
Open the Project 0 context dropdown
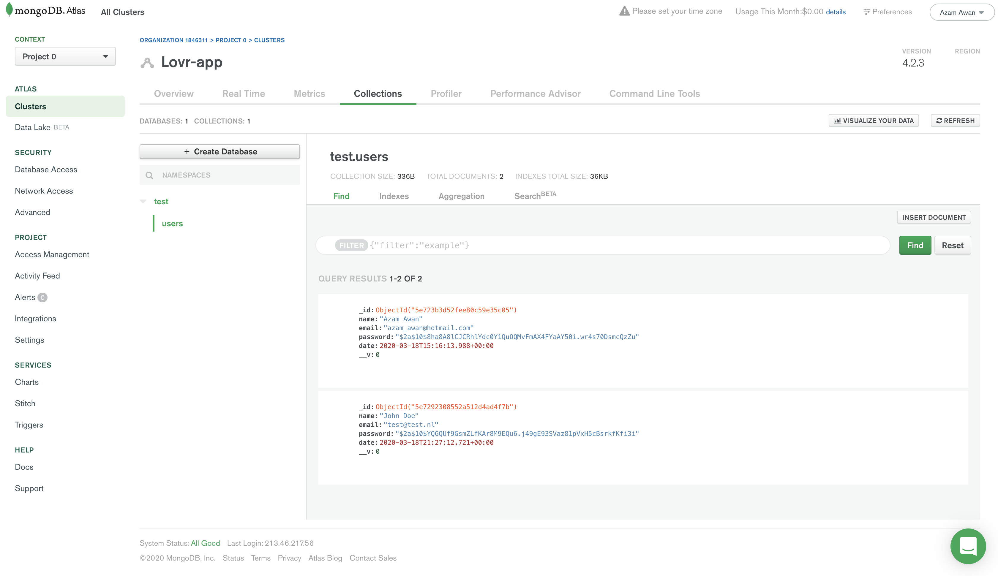pyautogui.click(x=65, y=57)
